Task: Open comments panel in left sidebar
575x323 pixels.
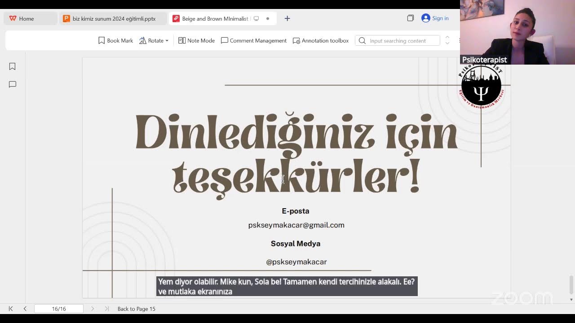Action: click(13, 84)
